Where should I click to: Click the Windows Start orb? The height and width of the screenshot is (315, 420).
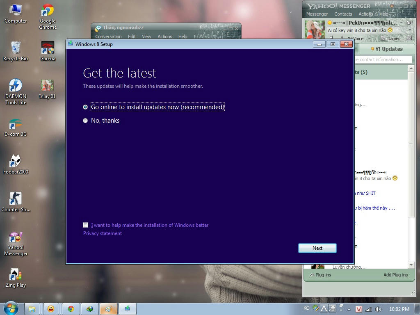(11, 308)
